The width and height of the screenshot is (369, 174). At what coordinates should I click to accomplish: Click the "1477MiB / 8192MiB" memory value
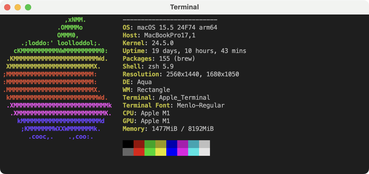(x=183, y=129)
